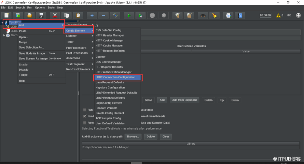
Task: Click the Search binoculars icon
Action: [203, 15]
